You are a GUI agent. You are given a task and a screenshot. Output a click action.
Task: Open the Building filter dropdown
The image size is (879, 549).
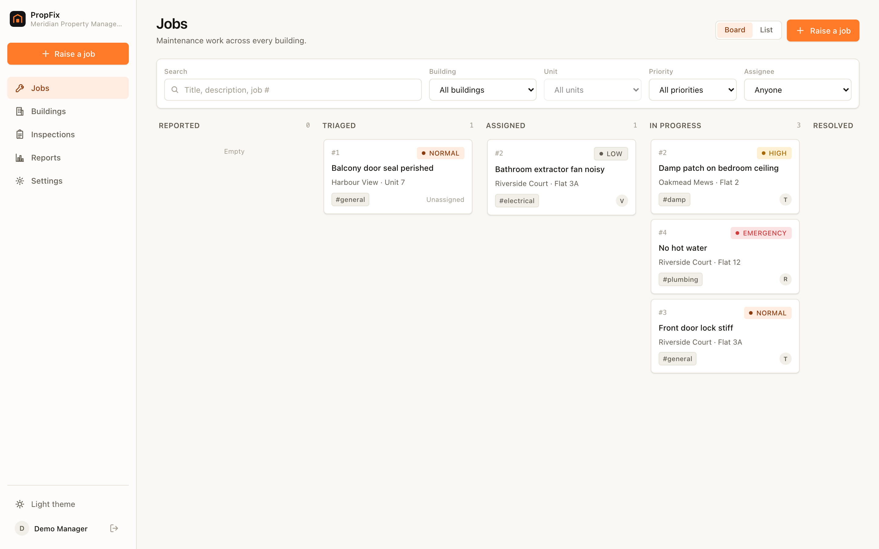click(x=482, y=90)
